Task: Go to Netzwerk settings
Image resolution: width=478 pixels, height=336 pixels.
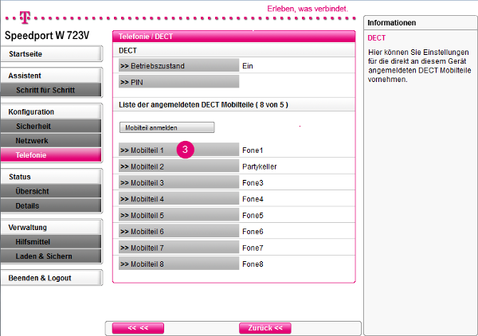Action: [51, 140]
